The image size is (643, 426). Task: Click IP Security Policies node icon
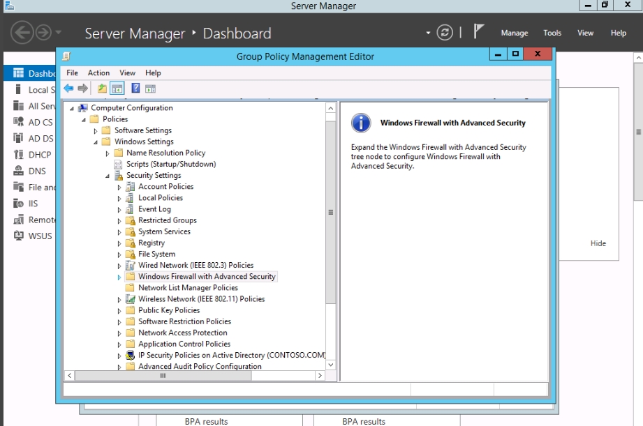[x=131, y=355]
